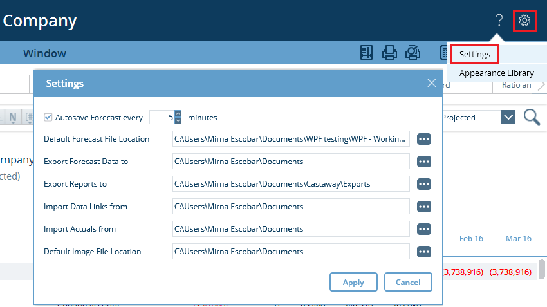This screenshot has height=307, width=547.
Task: Click the print report icon
Action: (x=389, y=53)
